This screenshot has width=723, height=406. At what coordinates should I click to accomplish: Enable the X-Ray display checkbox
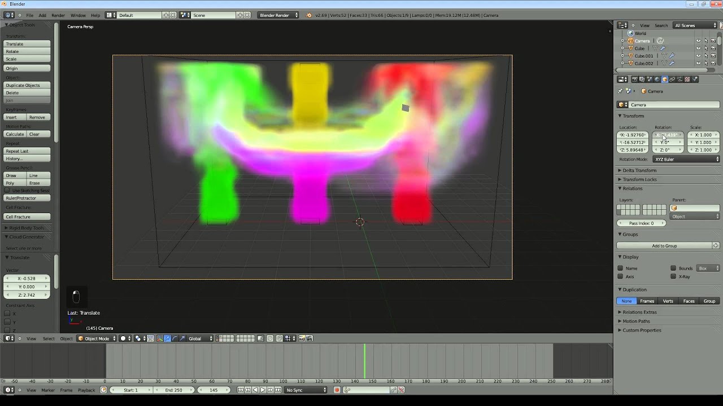coord(673,276)
